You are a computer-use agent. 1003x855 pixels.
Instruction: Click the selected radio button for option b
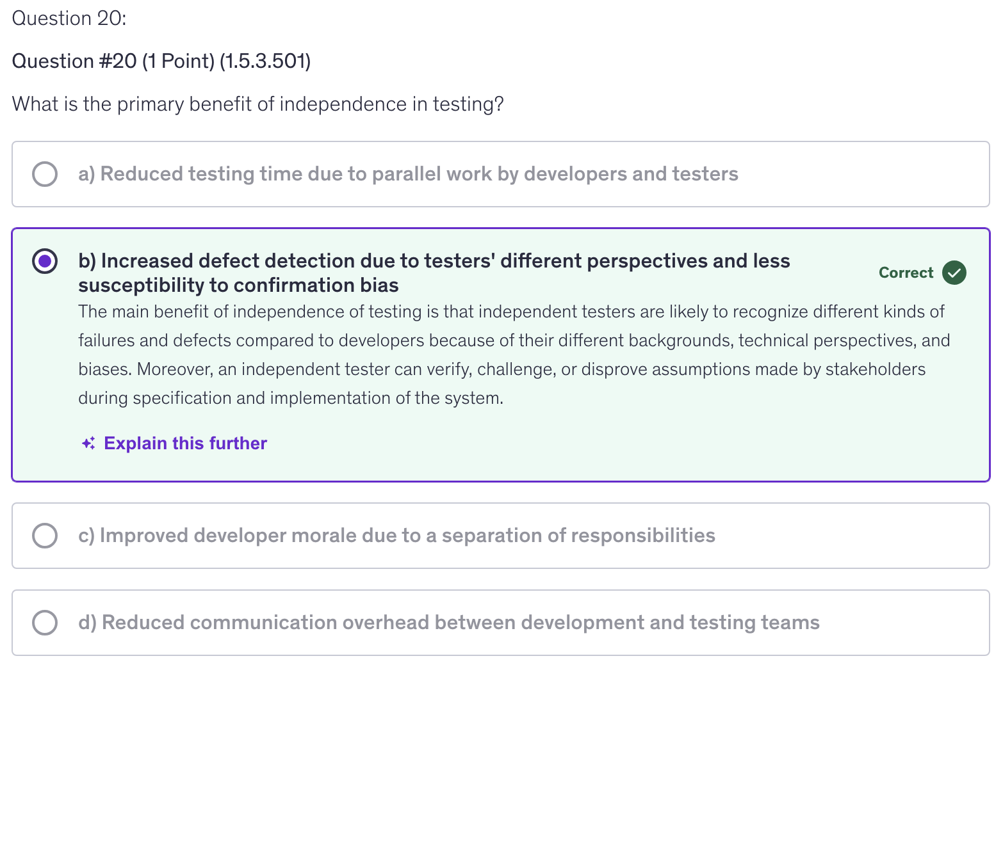(45, 261)
